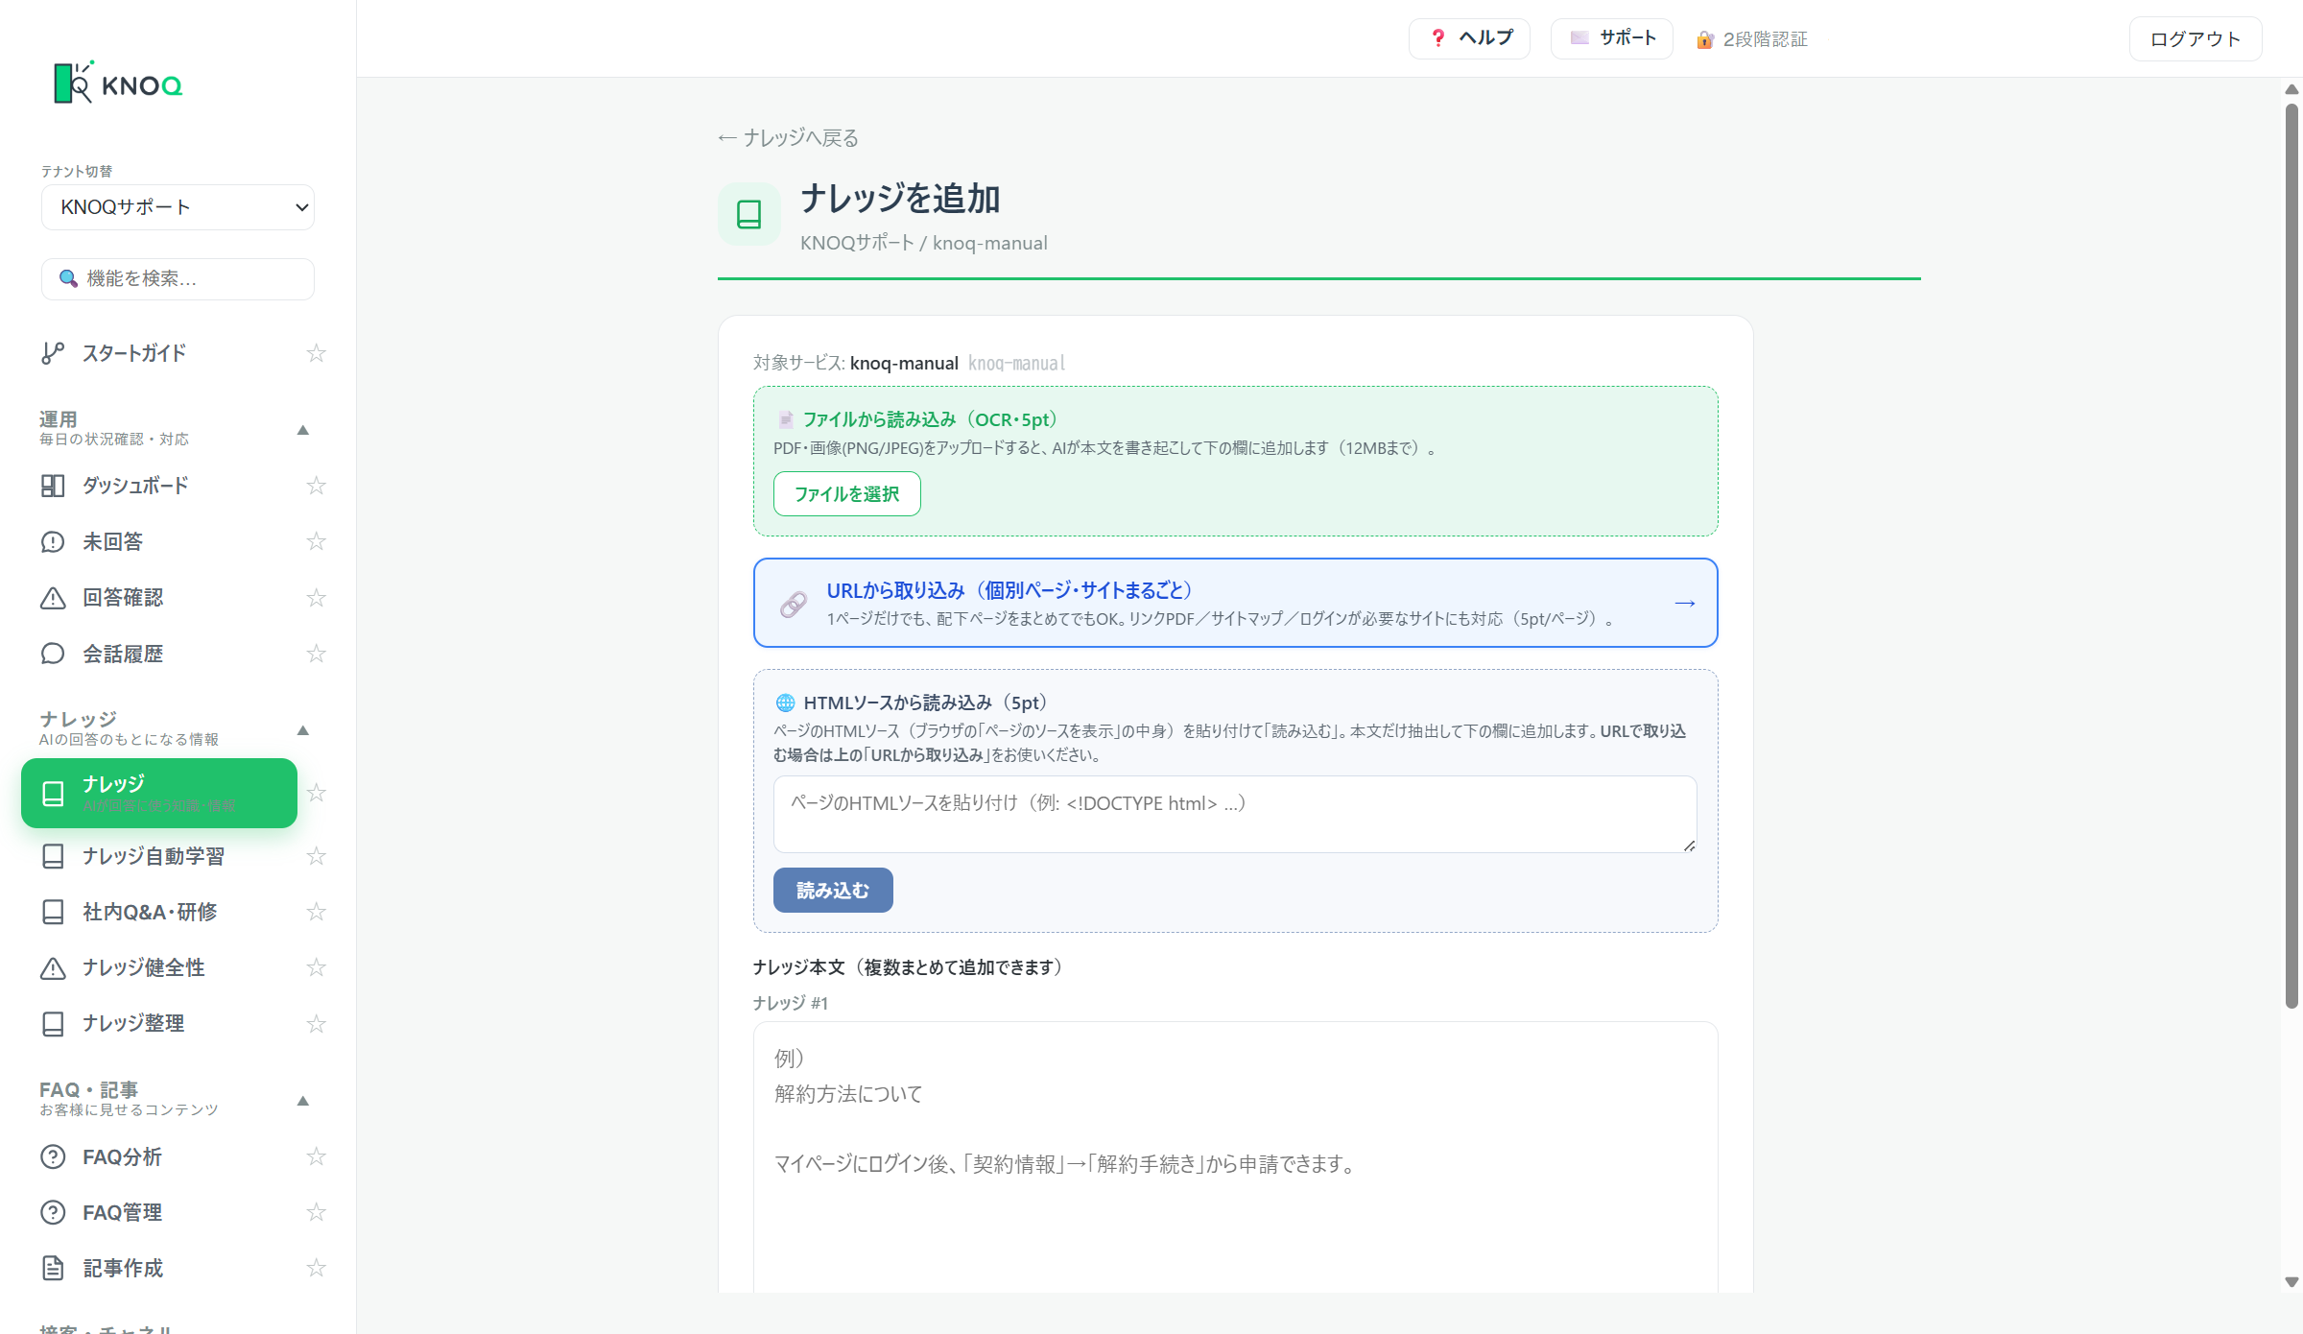Viewport: 2303px width, 1334px height.
Task: Click the 記事作成 document icon
Action: (x=53, y=1268)
